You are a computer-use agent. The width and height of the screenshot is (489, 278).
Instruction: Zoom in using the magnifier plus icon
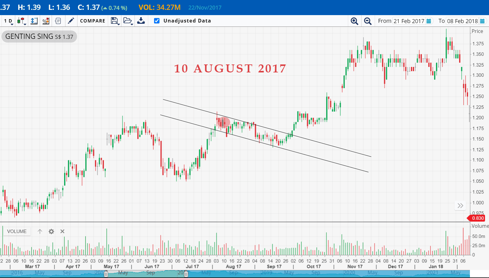pos(354,21)
